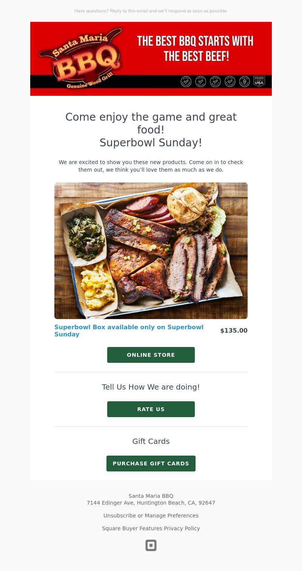Click the $135.00 price label

point(234,331)
